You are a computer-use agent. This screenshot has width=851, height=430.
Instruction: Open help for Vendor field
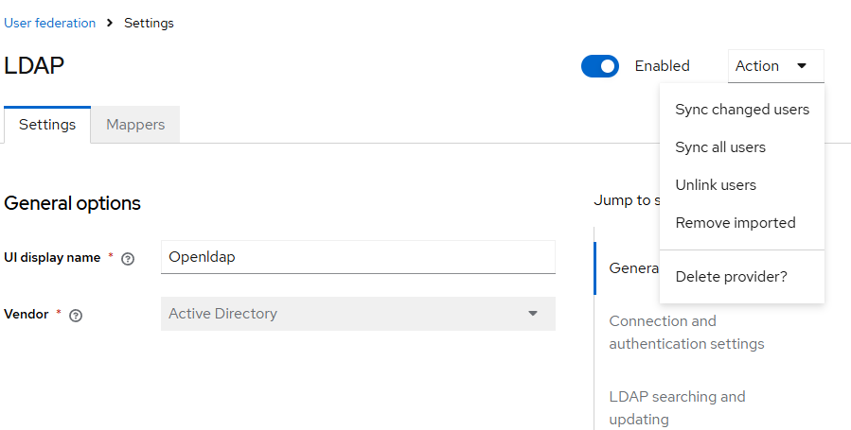[x=76, y=316]
